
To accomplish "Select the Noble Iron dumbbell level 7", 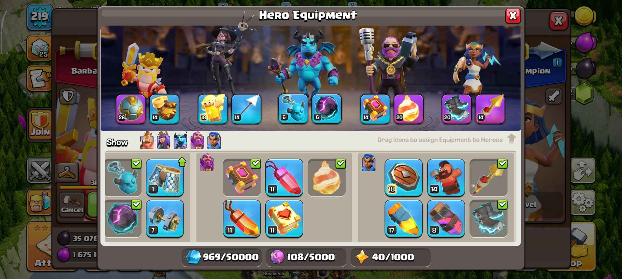I will (x=165, y=219).
